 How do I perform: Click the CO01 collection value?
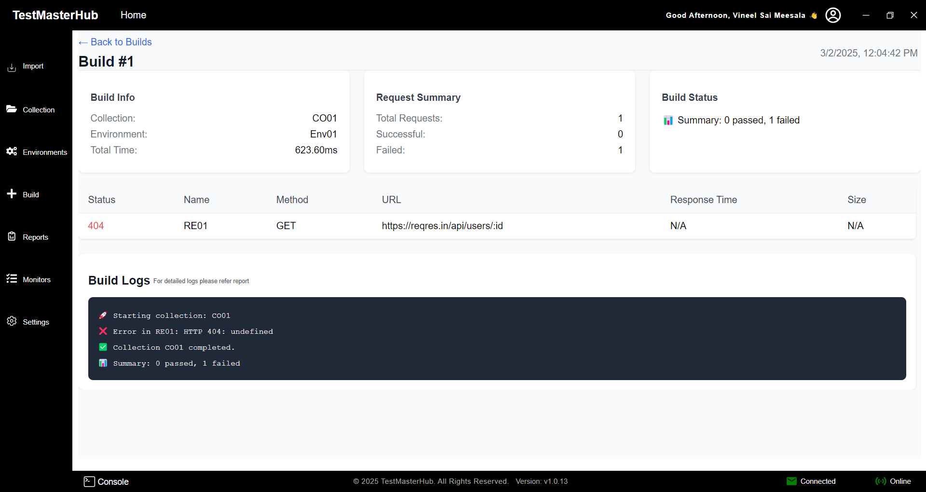pyautogui.click(x=325, y=118)
